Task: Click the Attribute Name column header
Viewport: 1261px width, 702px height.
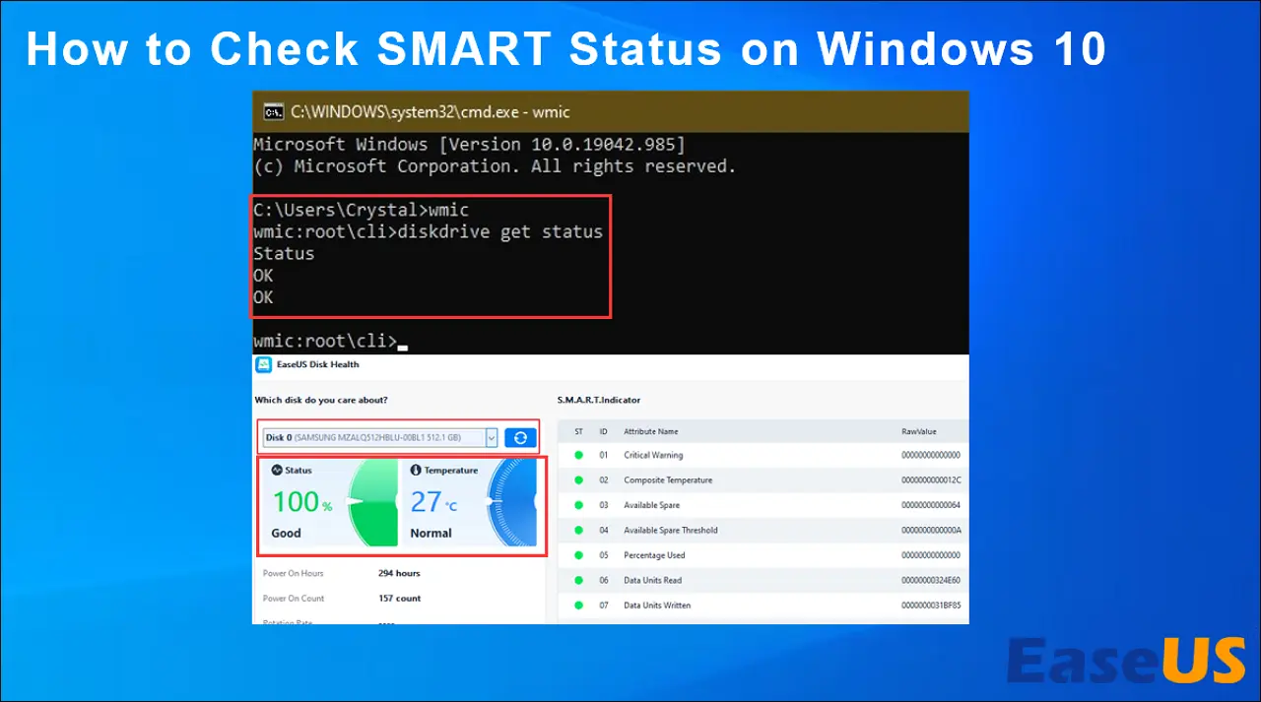Action: [x=651, y=431]
